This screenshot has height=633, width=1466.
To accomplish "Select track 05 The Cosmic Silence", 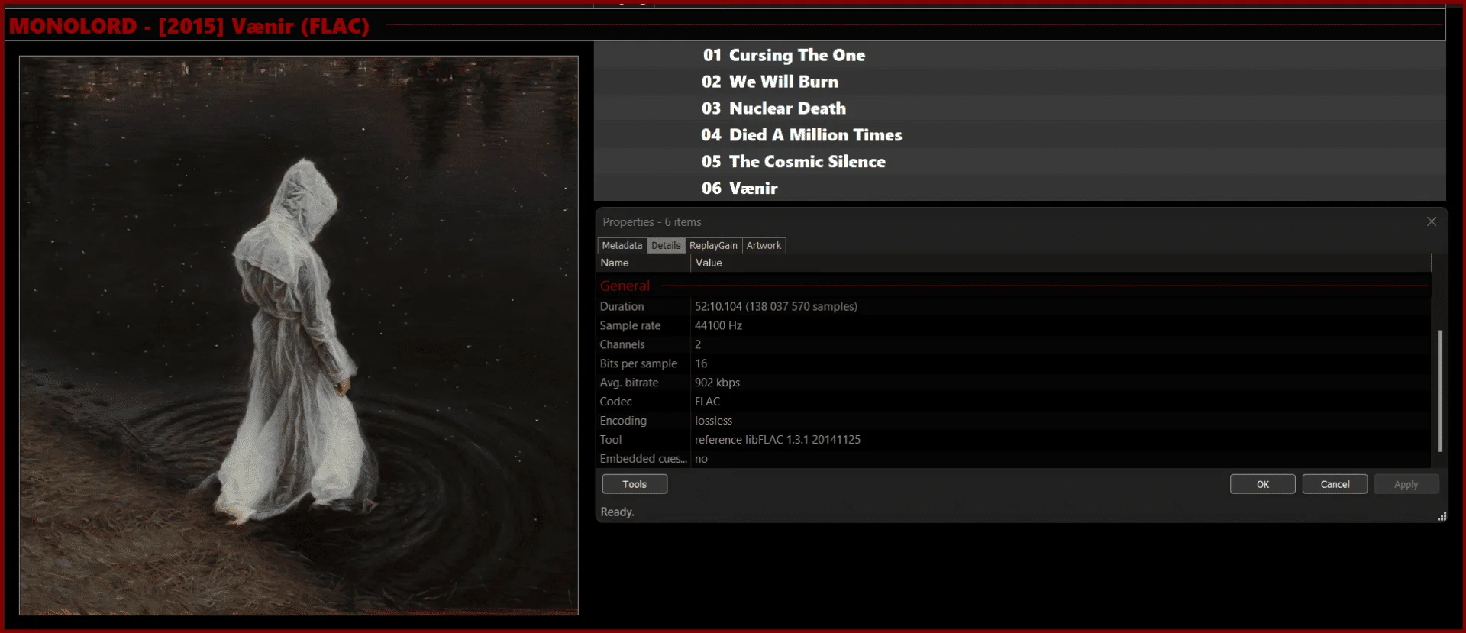I will point(1019,162).
